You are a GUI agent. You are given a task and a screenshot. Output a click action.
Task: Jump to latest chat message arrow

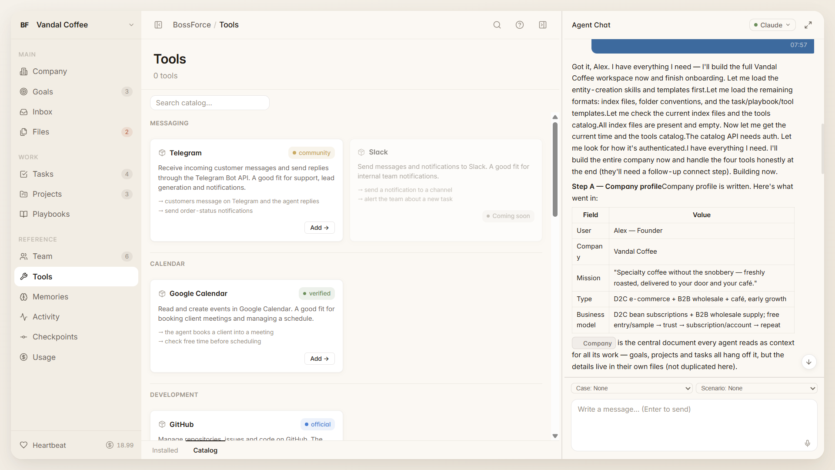(x=809, y=362)
